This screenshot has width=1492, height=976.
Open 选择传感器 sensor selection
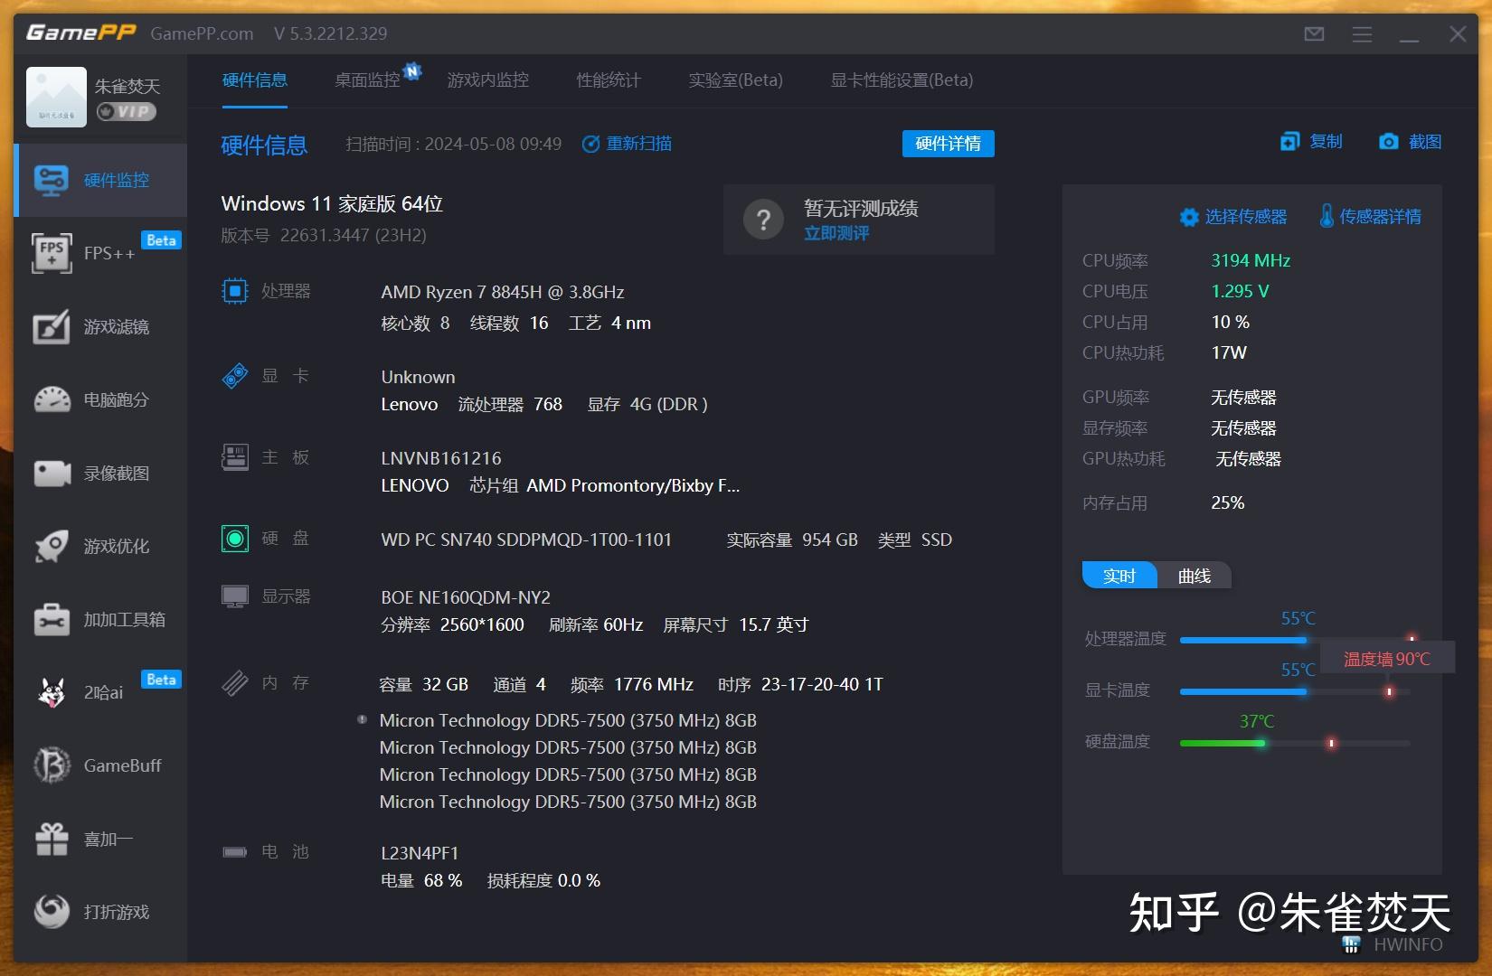(x=1233, y=217)
